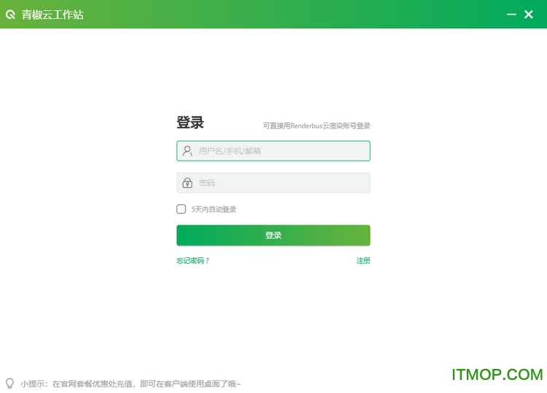This screenshot has width=547, height=393.
Task: Click the Renderbus云渲染账号 hint text
Action: [317, 126]
